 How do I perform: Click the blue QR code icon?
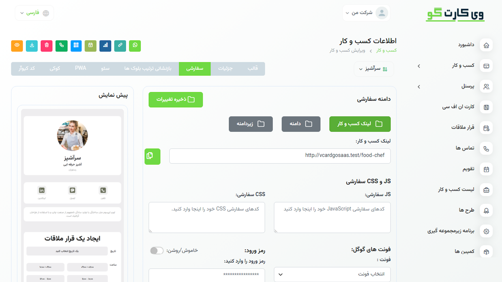76,46
